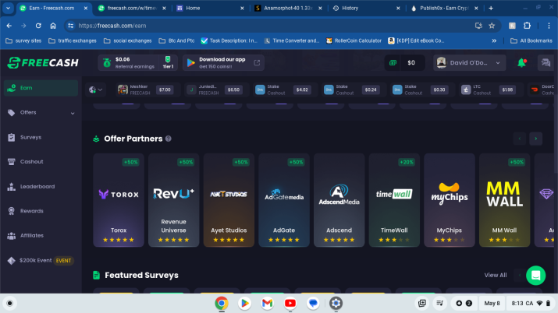Open the Chrome extensions puzzle icon
This screenshot has width=558, height=313.
pyautogui.click(x=527, y=26)
